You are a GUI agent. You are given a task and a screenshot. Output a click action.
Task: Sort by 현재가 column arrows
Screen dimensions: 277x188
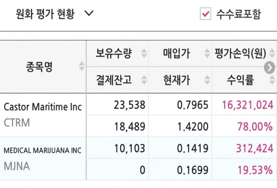[207, 80]
